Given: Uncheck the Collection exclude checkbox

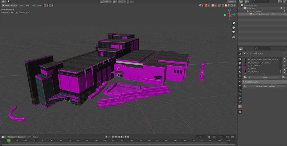Looking at the screenshot, I should pos(282,8).
